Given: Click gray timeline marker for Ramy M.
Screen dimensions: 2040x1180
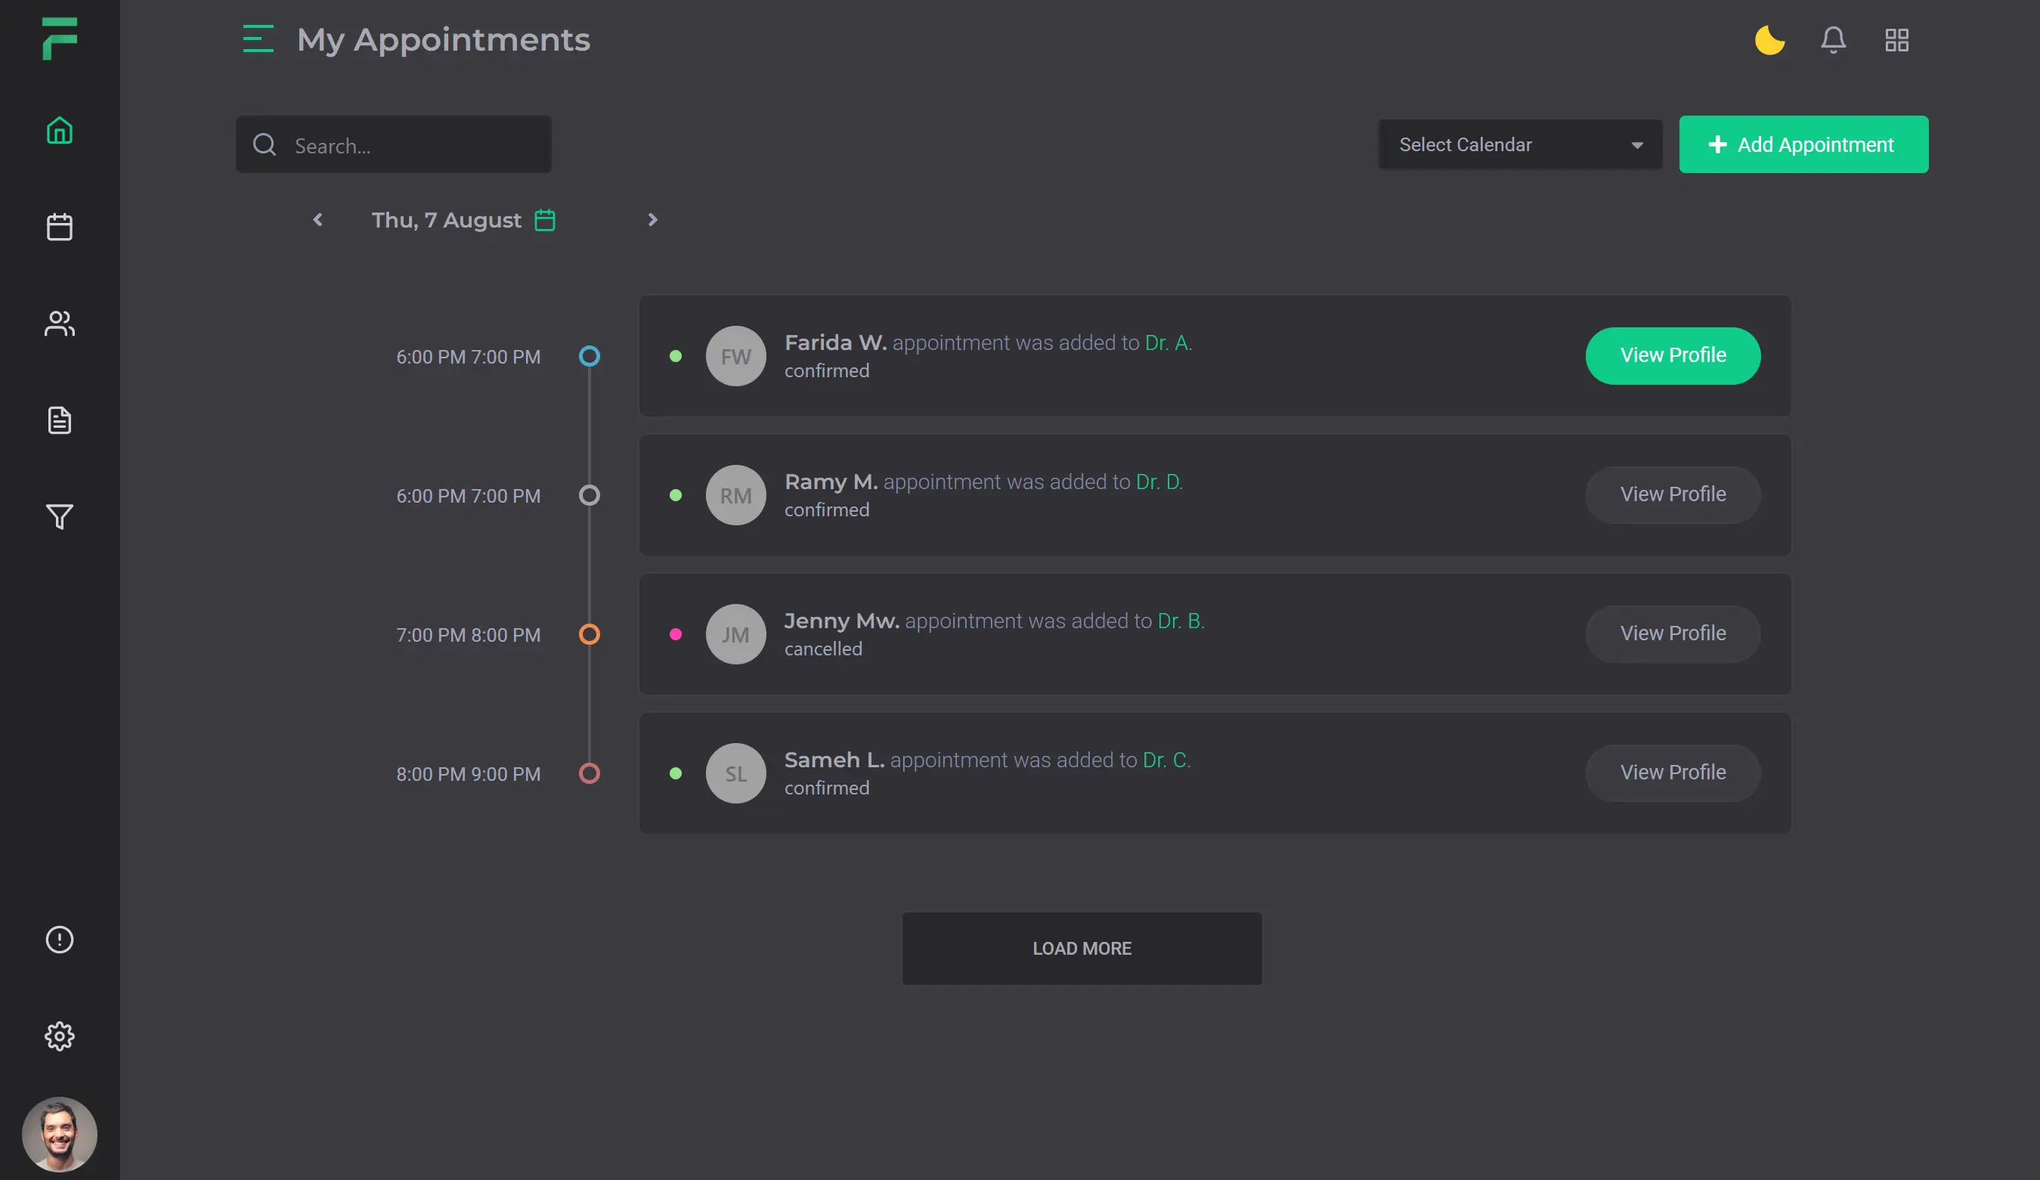Looking at the screenshot, I should (x=590, y=495).
